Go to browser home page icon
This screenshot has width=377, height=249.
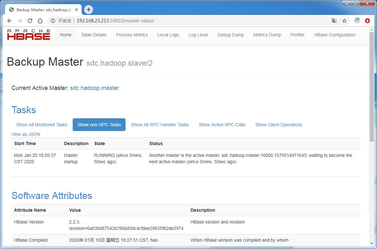click(x=40, y=21)
